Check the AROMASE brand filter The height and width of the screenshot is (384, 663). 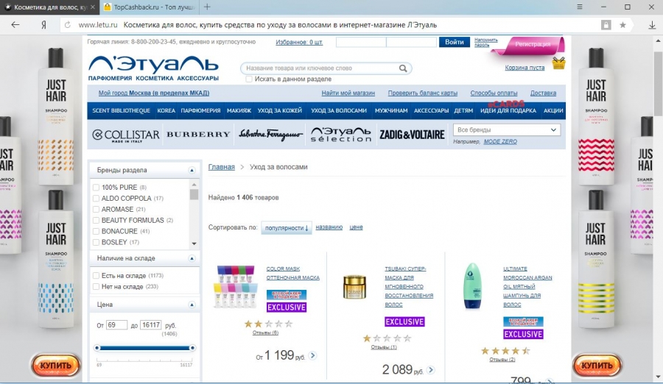pyautogui.click(x=96, y=209)
